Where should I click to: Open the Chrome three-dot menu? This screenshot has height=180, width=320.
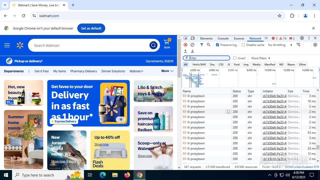click(x=314, y=16)
